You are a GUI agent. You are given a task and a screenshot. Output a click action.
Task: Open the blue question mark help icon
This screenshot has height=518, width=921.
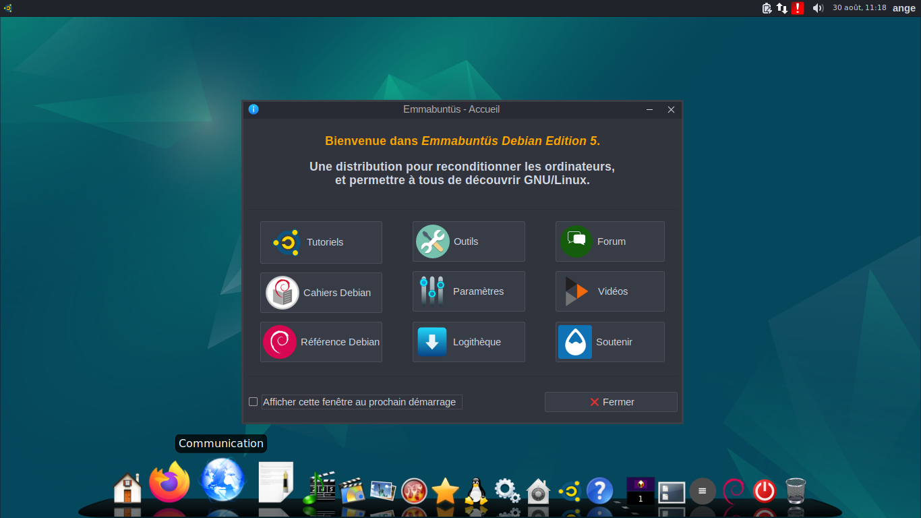599,491
